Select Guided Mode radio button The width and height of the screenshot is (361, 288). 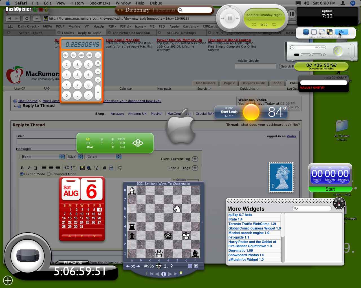pyautogui.click(x=22, y=174)
